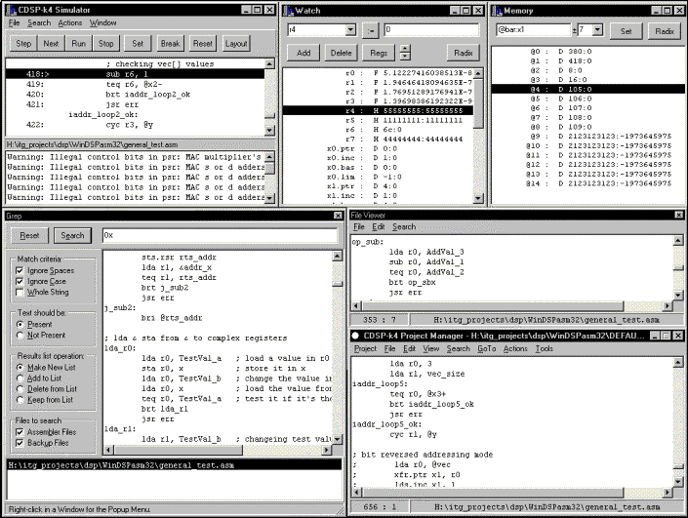Open the File menu in Simulator
688x518 pixels.
click(x=14, y=22)
